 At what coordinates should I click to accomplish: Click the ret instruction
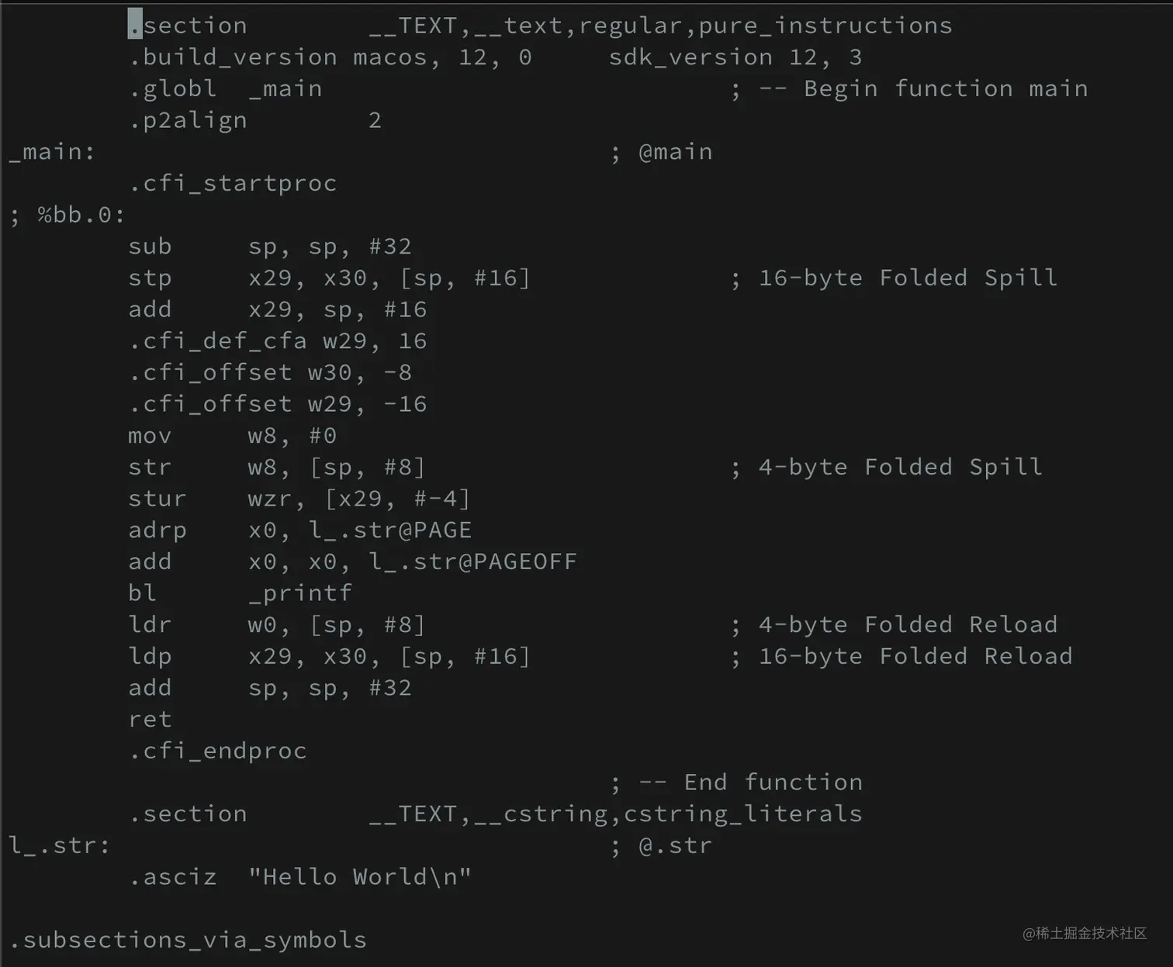150,720
